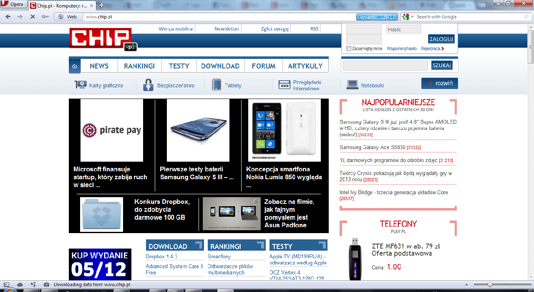Open the password wand key icon
The height and width of the screenshot is (292, 534).
click(x=45, y=17)
